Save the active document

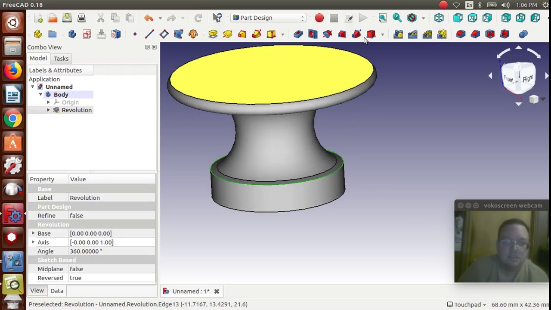click(x=67, y=18)
